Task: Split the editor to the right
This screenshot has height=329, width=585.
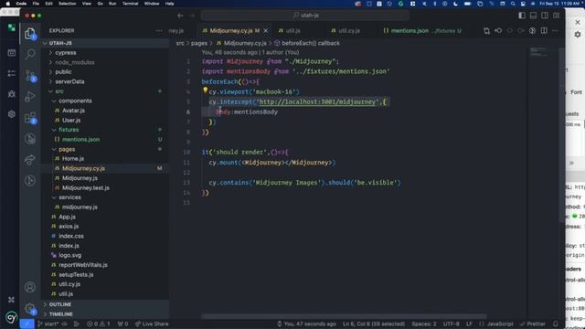Action: coord(544,30)
